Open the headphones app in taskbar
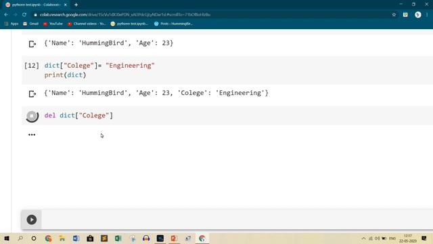The width and height of the screenshot is (433, 244). click(146, 238)
